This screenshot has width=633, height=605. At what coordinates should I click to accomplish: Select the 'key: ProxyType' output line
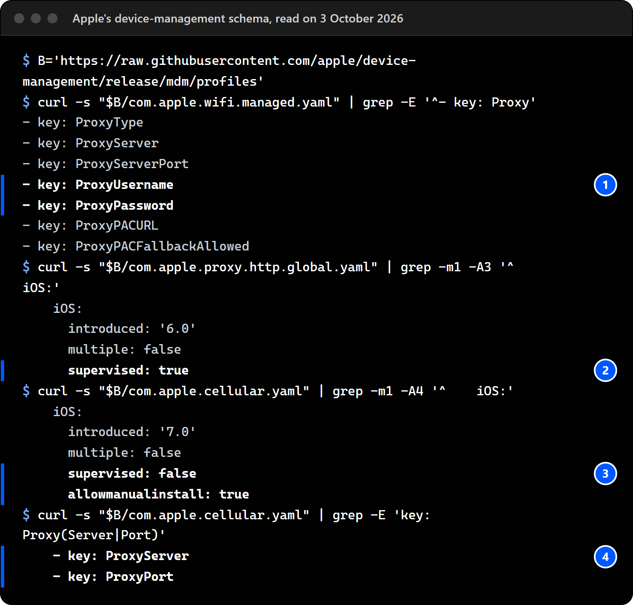coord(83,122)
